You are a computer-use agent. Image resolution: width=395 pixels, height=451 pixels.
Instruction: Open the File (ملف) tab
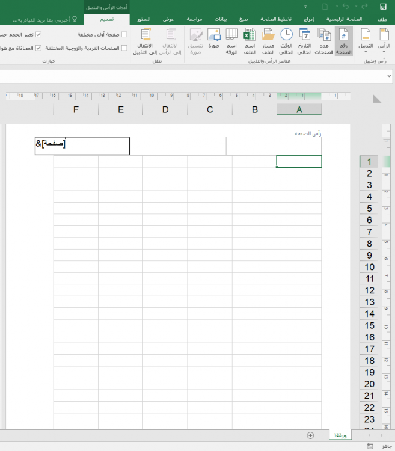382,20
